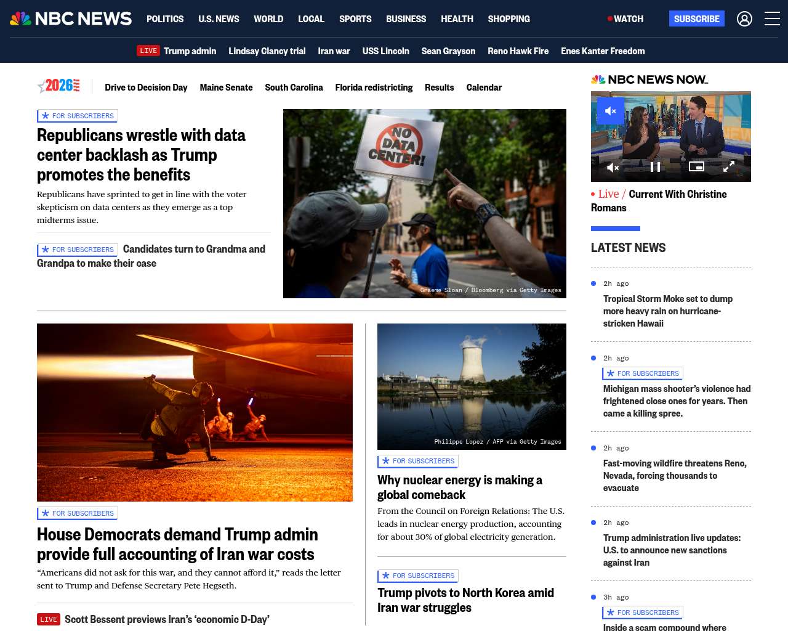This screenshot has height=631, width=788.
Task: Click the For Subscribers badge above data center headline
Action: click(77, 116)
